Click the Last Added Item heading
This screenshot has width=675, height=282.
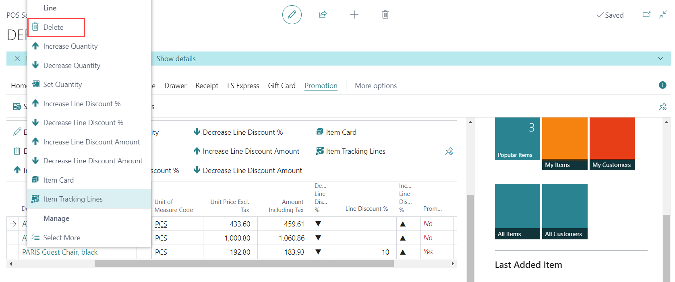(528, 265)
